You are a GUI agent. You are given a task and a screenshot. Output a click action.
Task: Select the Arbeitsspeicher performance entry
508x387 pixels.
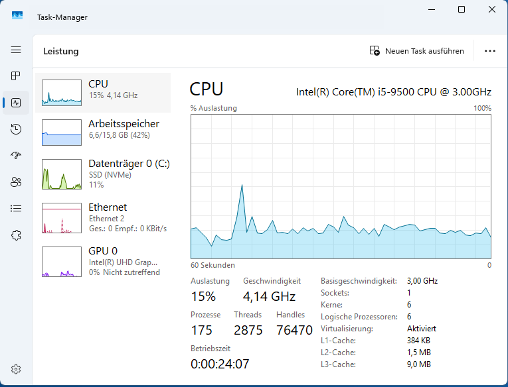(103, 133)
